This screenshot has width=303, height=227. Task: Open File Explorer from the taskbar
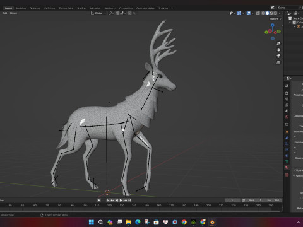(128, 222)
